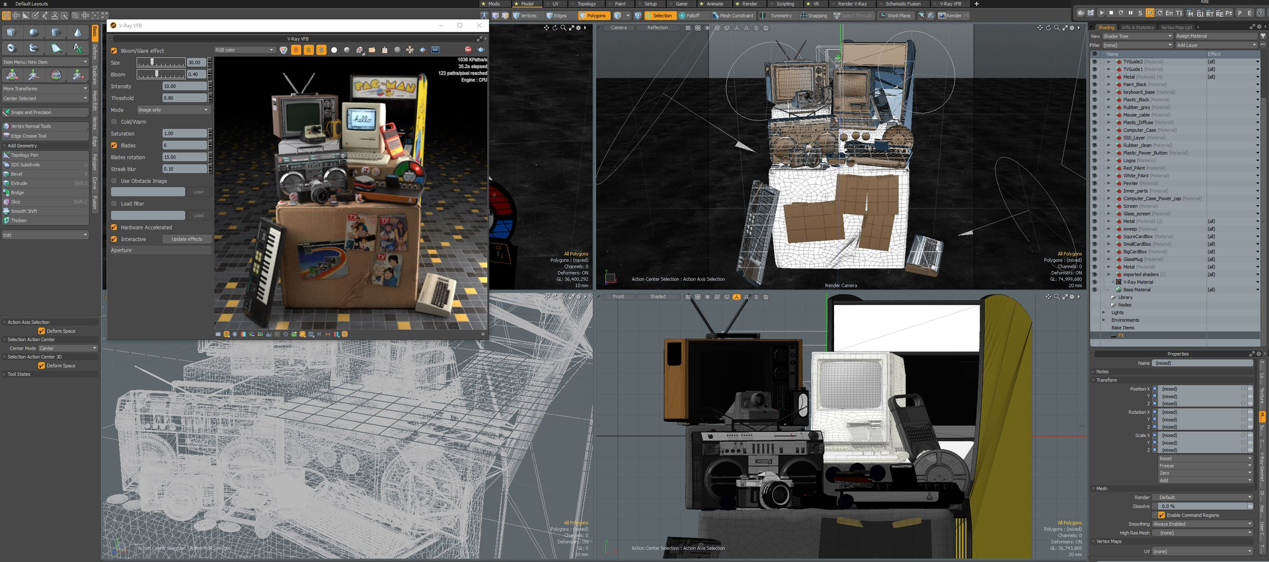This screenshot has height=562, width=1269.
Task: Toggle the Interactive checkbox
Action: (x=114, y=239)
